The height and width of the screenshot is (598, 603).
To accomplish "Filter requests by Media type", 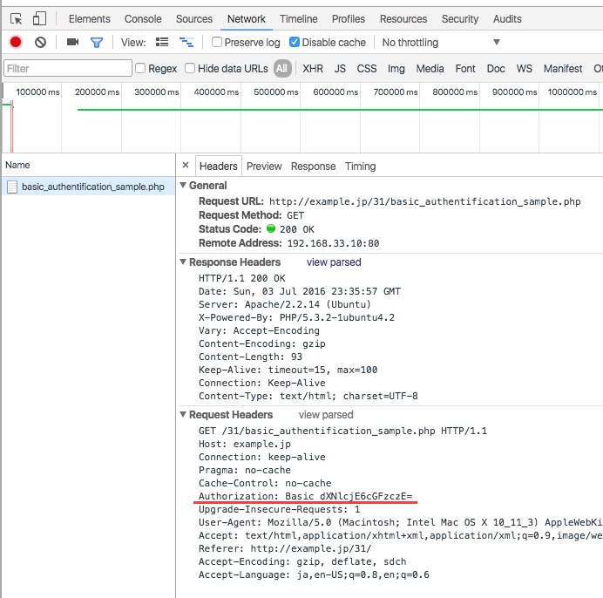I will [x=430, y=69].
